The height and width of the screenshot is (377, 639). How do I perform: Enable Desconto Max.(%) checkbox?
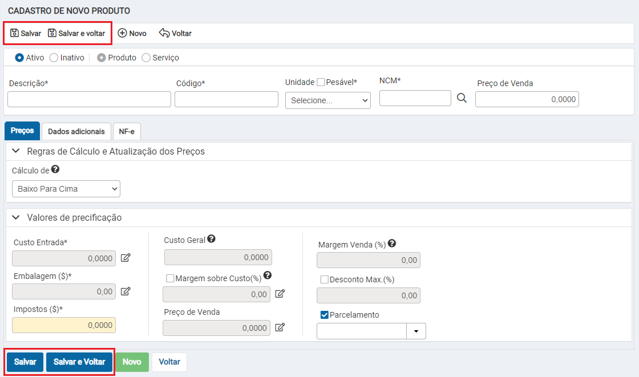click(x=325, y=279)
